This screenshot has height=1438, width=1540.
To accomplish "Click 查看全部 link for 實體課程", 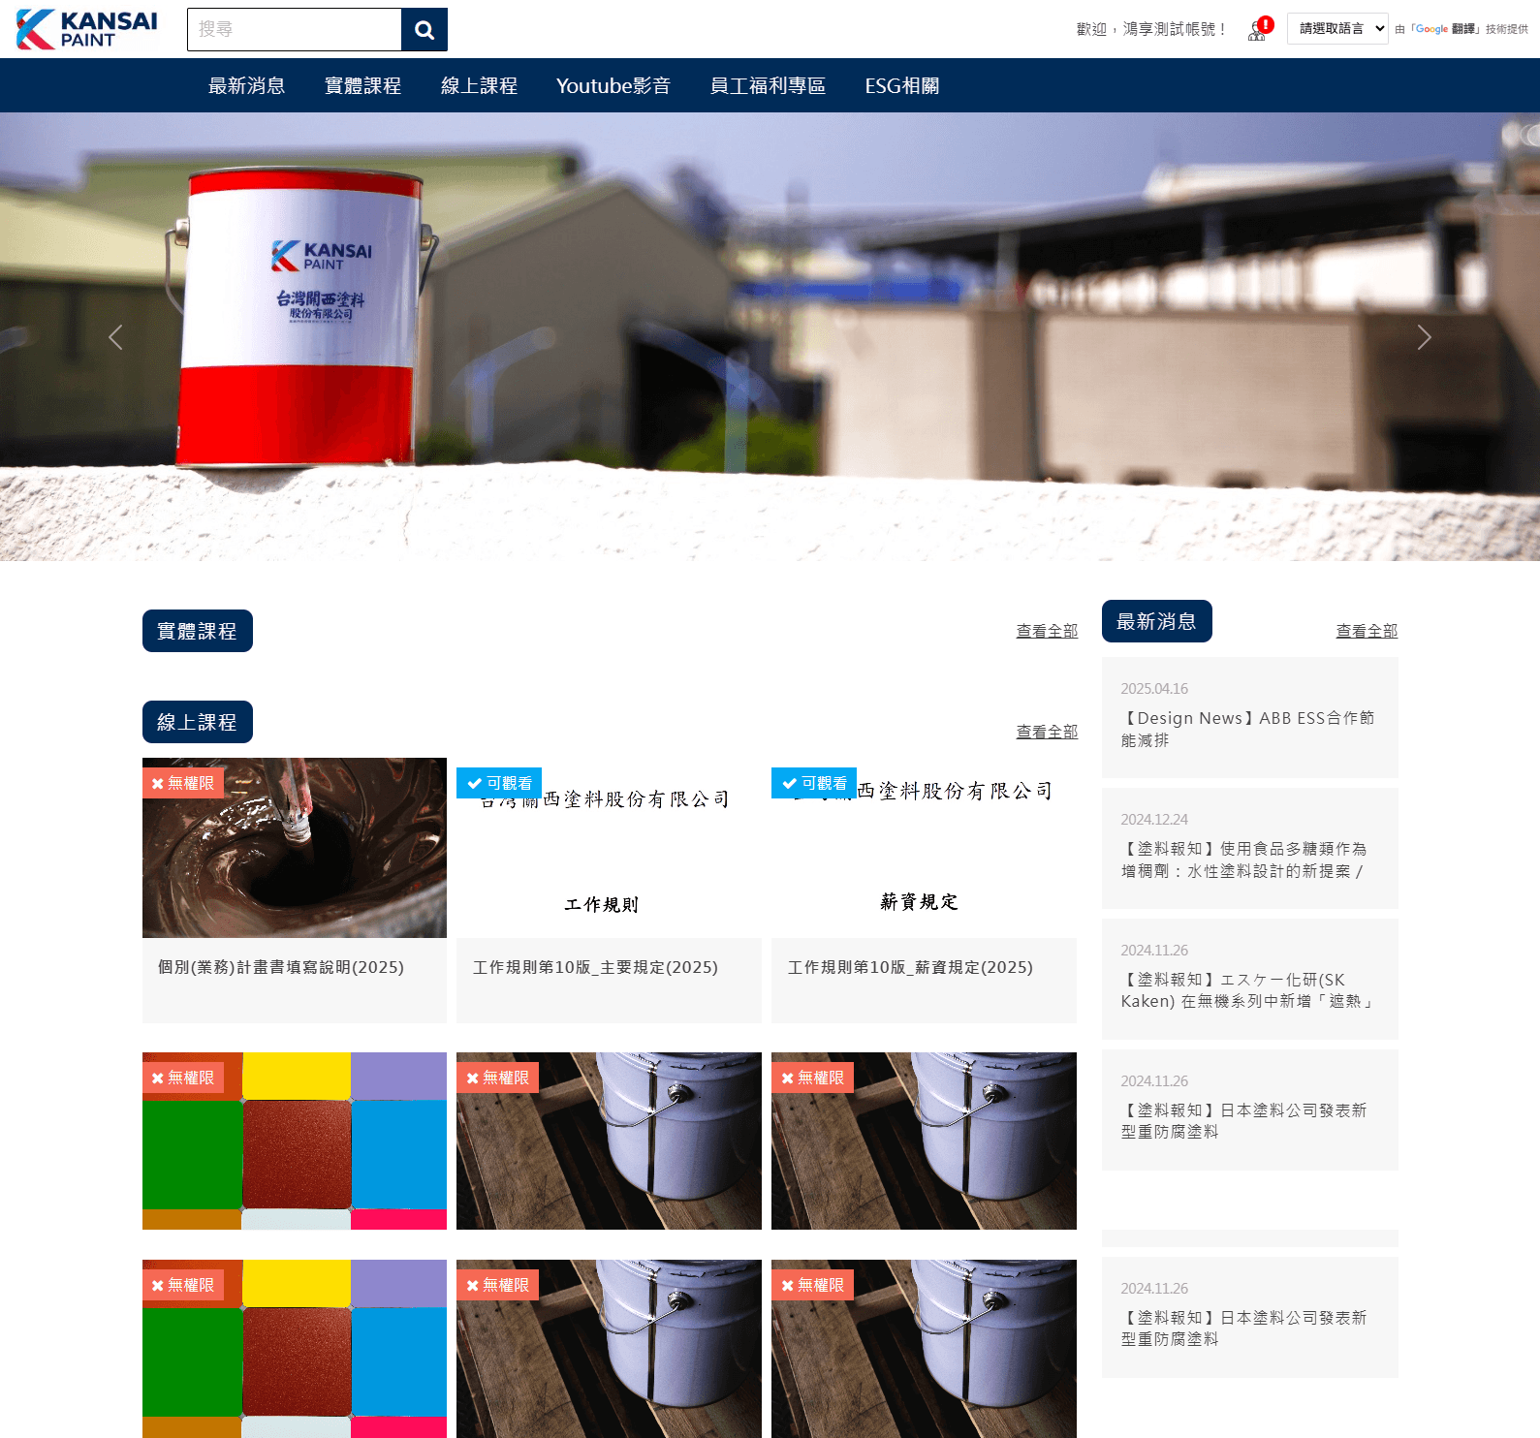I will (x=1046, y=631).
